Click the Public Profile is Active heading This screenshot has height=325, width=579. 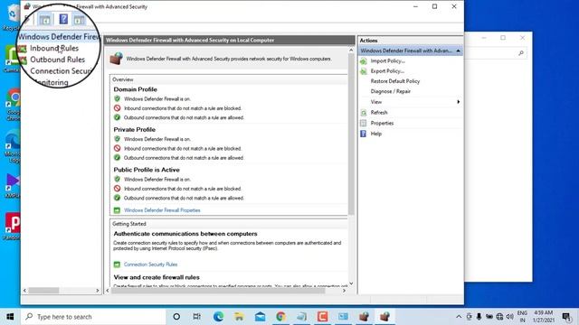pyautogui.click(x=147, y=170)
